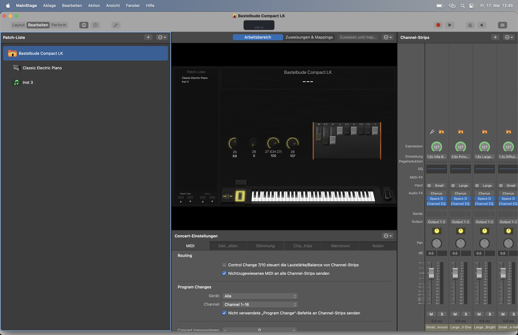
Task: Click the yellow volume knob icon on first strip
Action: coord(437,231)
